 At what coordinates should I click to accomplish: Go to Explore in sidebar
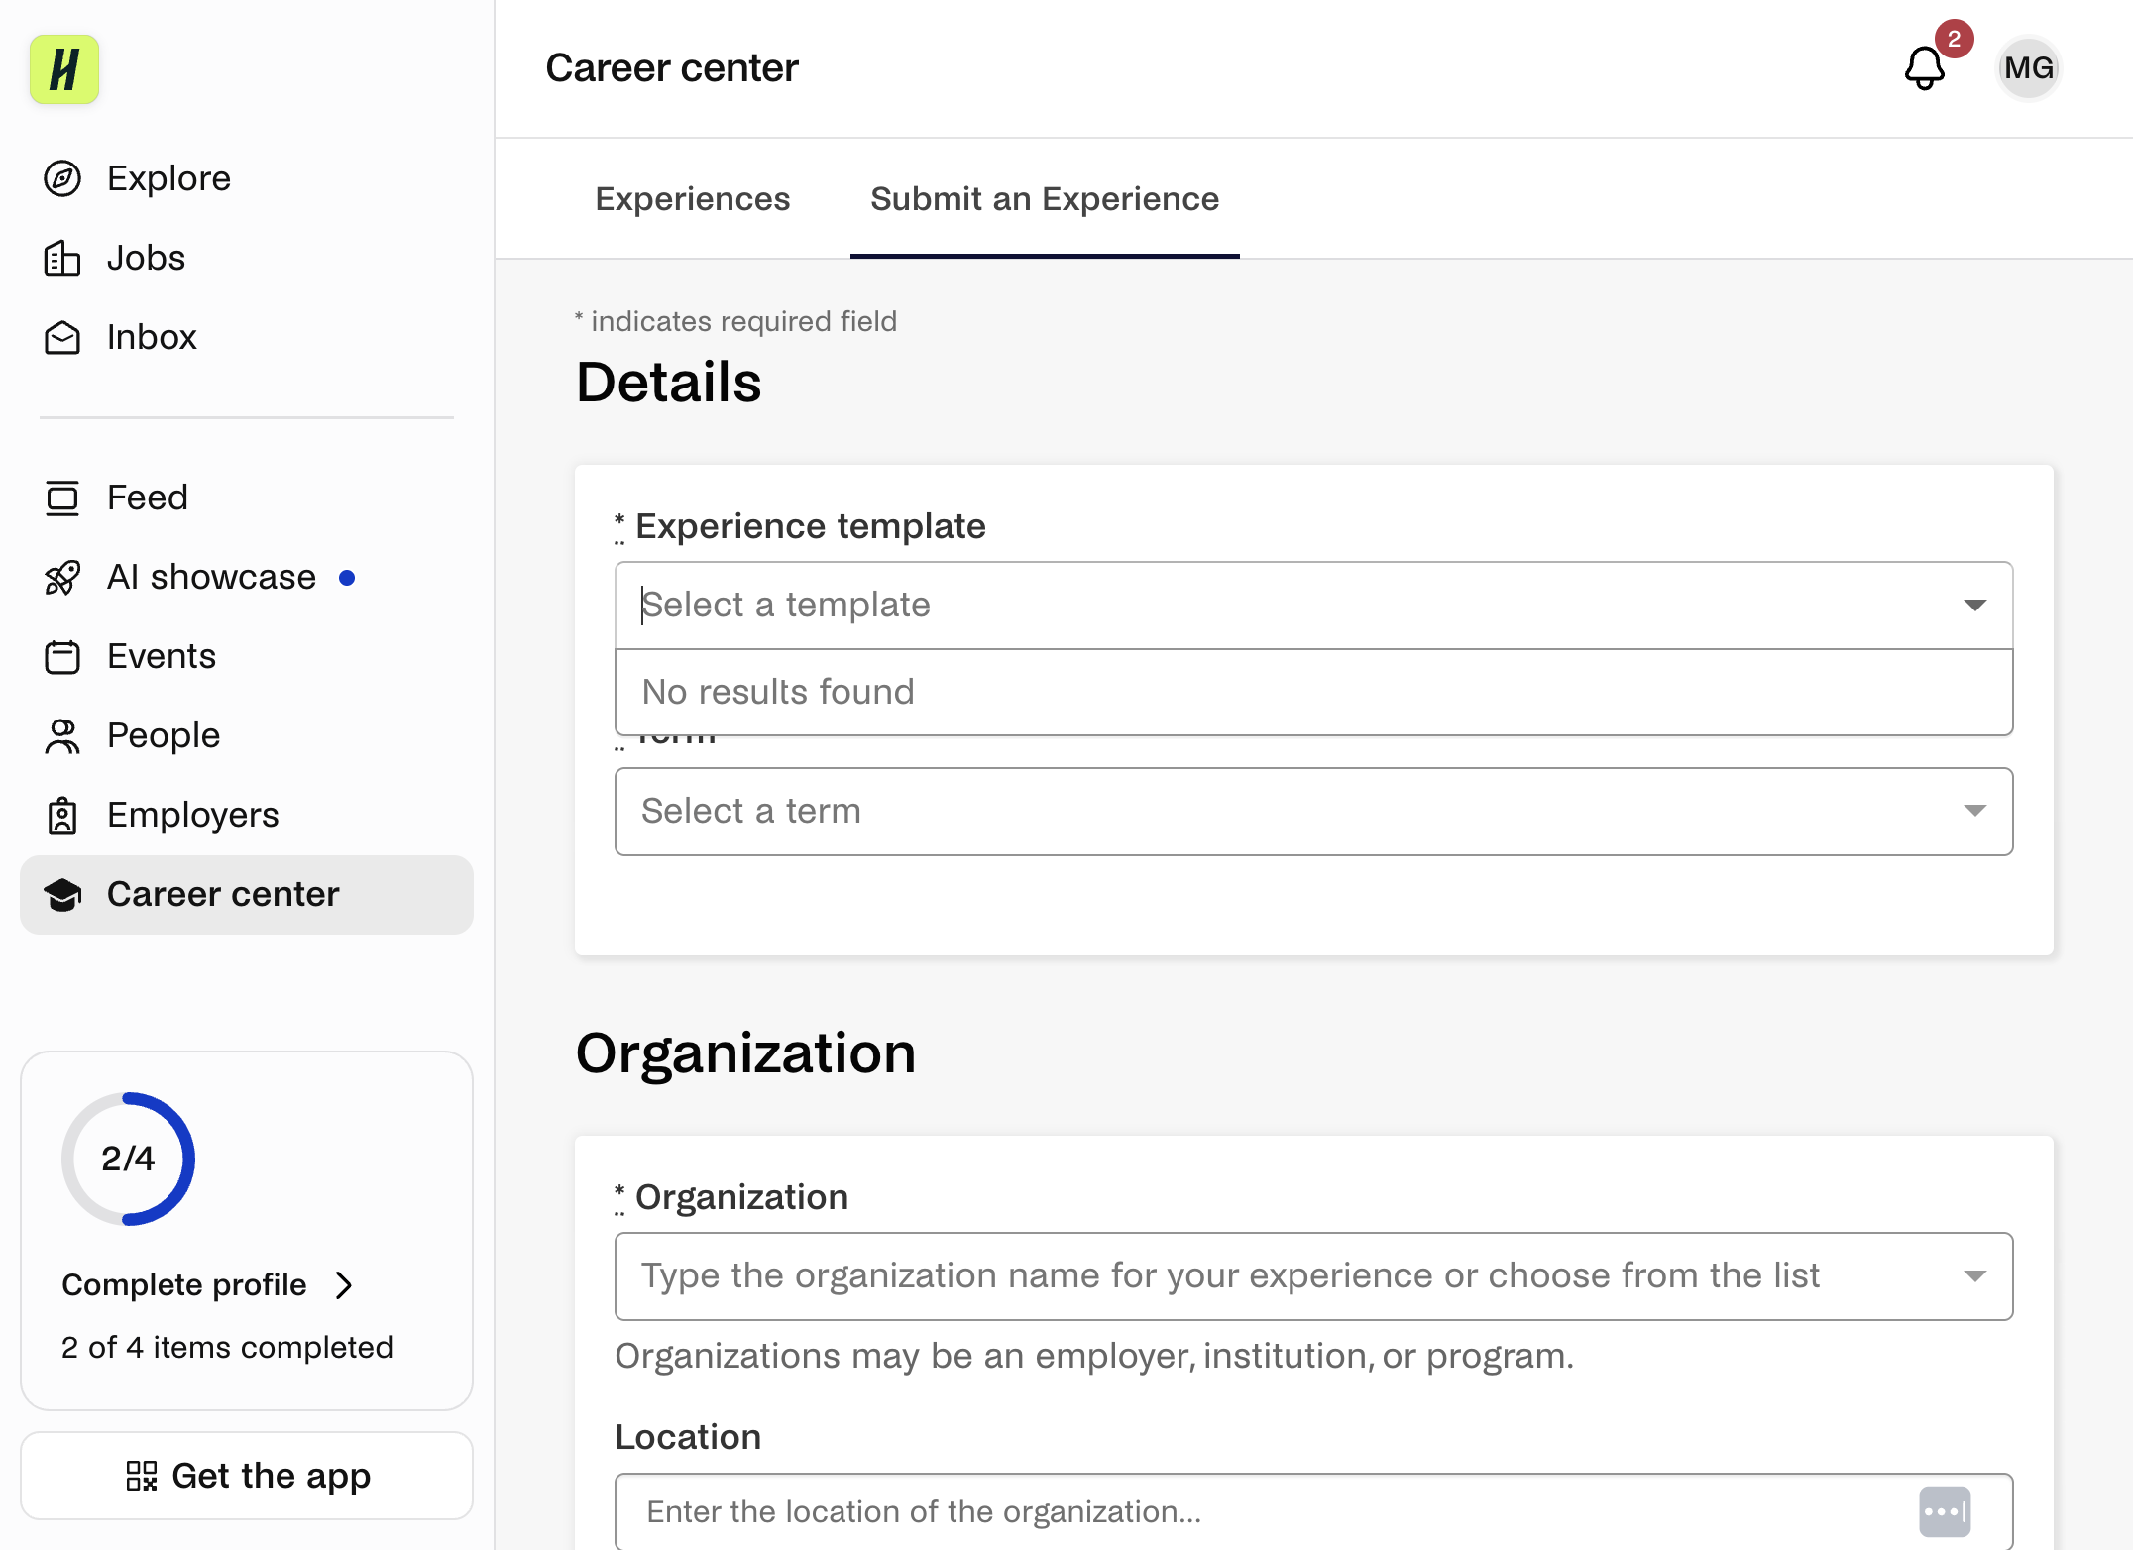(x=247, y=178)
